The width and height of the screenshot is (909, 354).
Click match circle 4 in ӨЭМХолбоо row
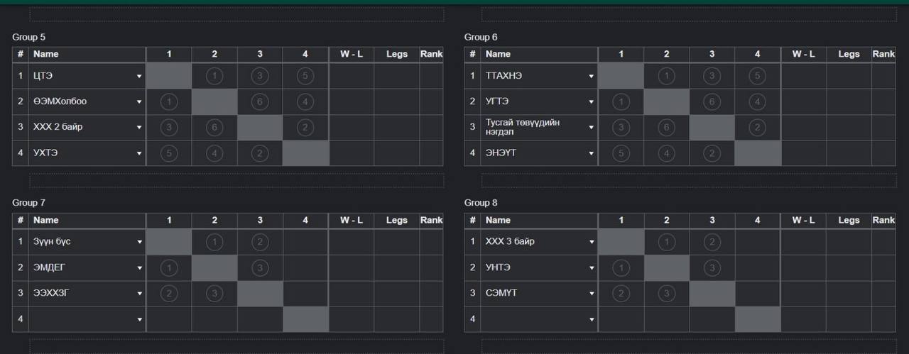pos(305,101)
